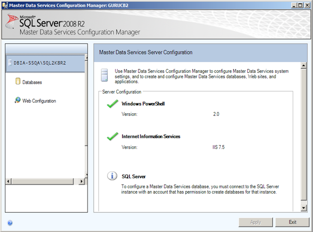Image resolution: width=313 pixels, height=232 pixels.
Task: Select the DBIA-SSQA\SQL2K8R2 server node
Action: (x=45, y=63)
